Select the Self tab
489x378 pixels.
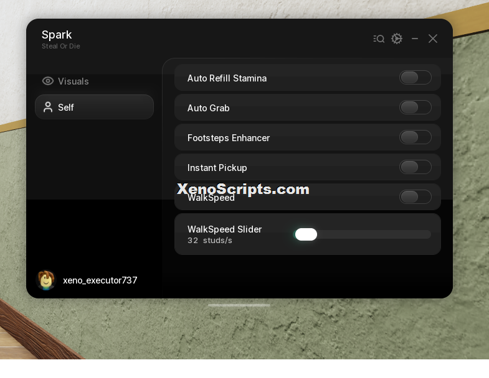click(94, 107)
